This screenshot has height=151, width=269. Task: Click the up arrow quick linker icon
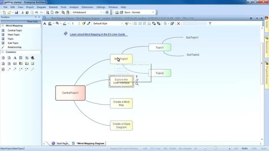pos(137,77)
